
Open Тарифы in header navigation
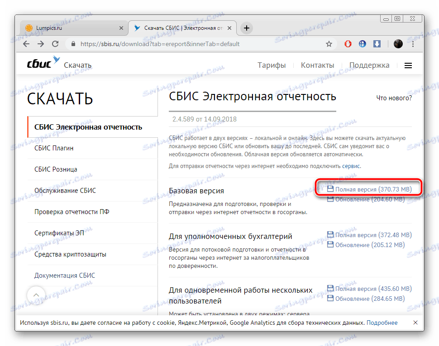tap(272, 65)
